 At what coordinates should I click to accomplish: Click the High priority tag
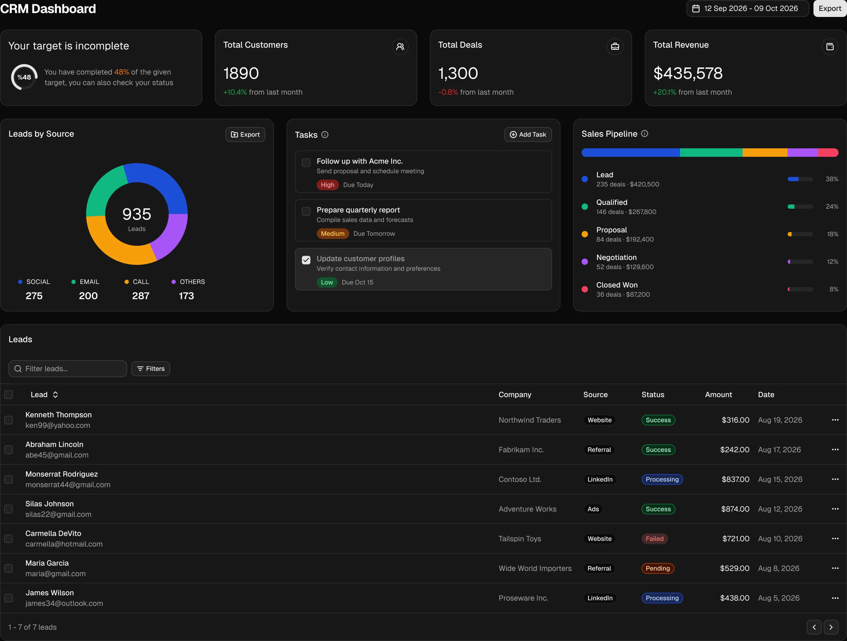point(328,185)
